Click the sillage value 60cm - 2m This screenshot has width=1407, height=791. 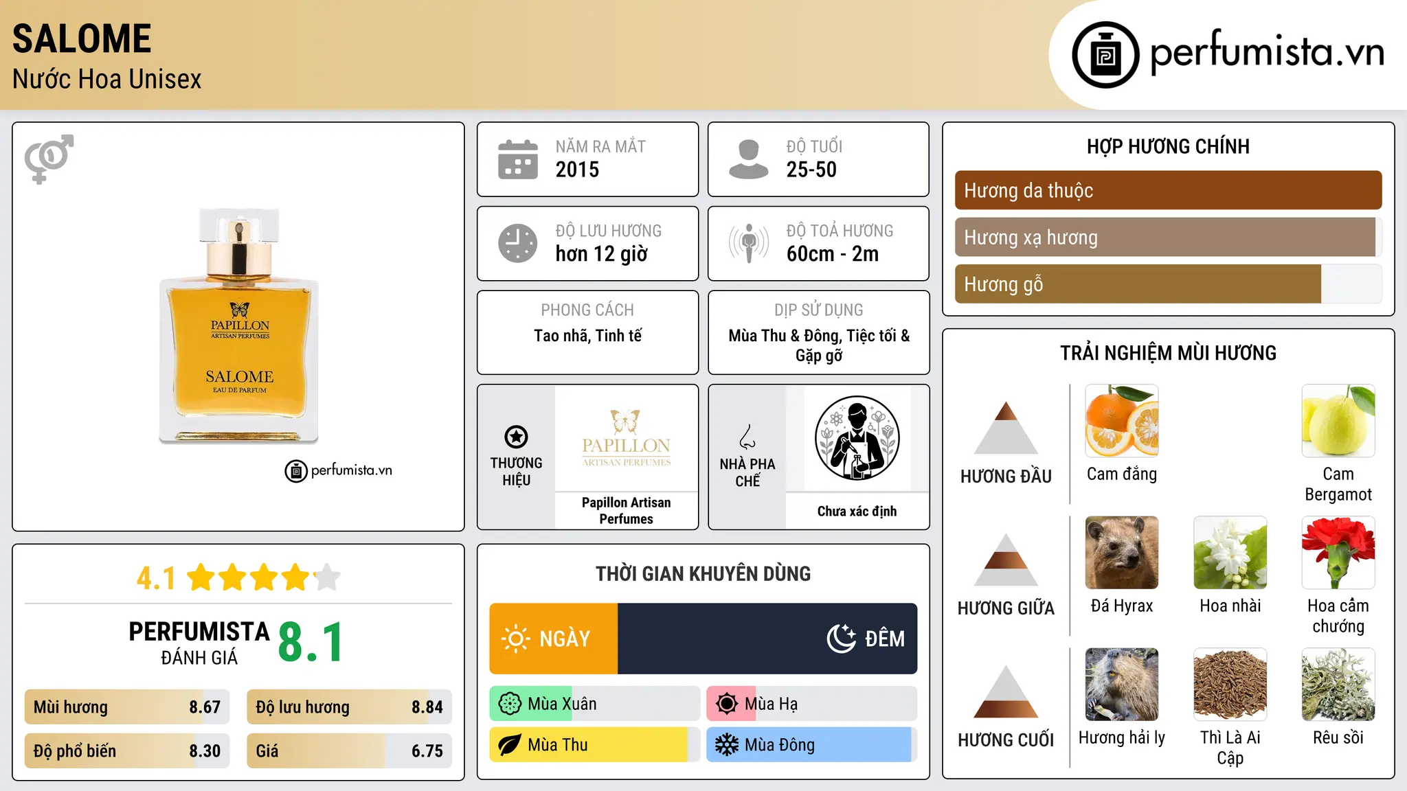[x=833, y=254]
